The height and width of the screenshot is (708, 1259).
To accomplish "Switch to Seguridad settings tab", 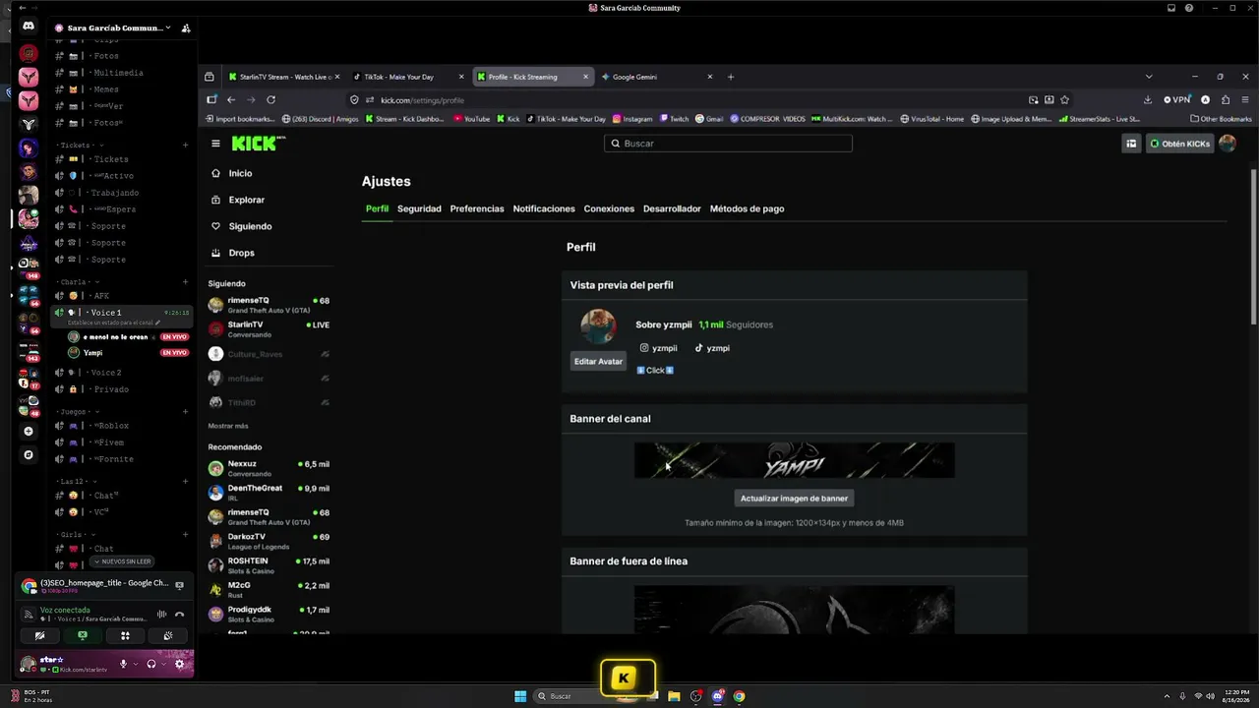I will (419, 208).
